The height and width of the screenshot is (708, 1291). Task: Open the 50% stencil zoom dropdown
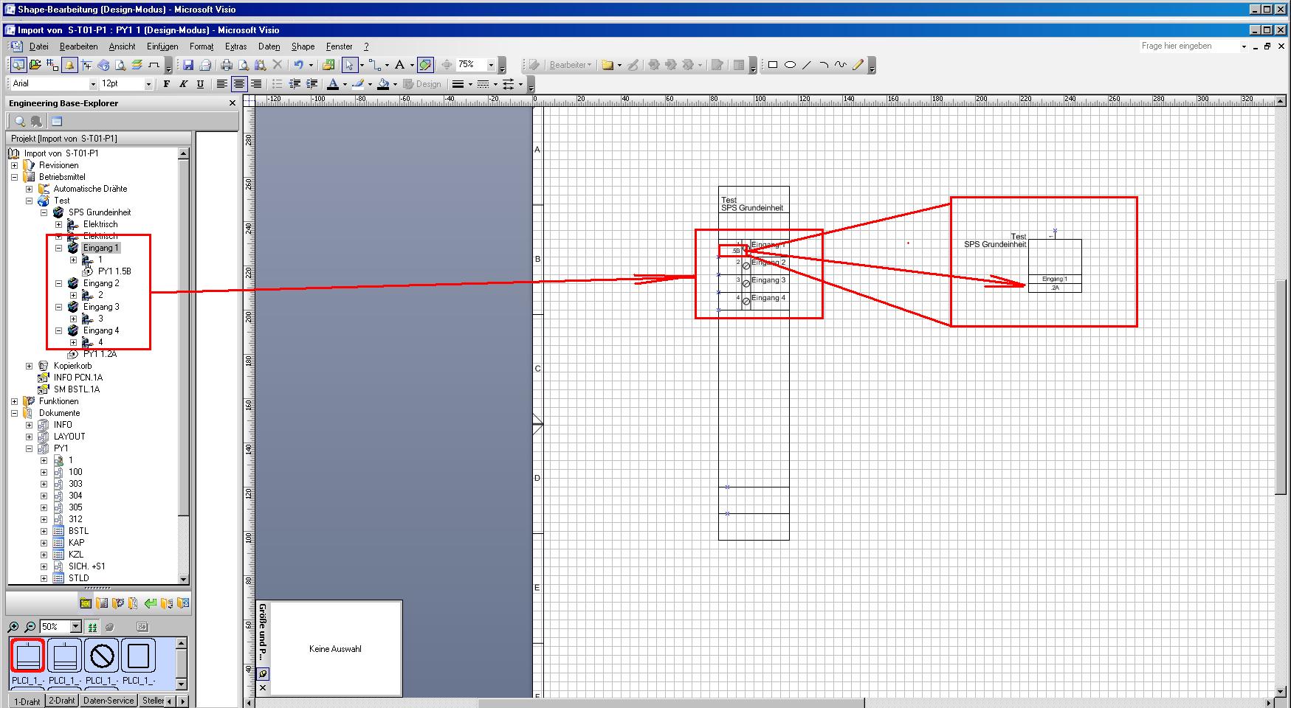(75, 627)
